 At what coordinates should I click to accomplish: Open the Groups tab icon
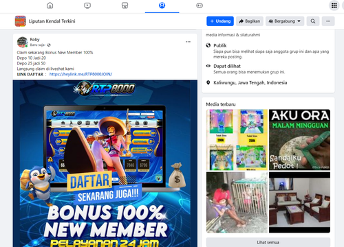tap(162, 5)
